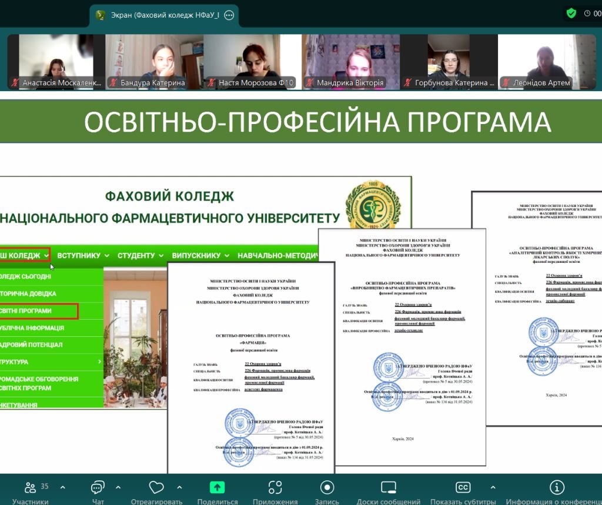
Task: Click the screen share tab more options button
Action: coord(229,15)
